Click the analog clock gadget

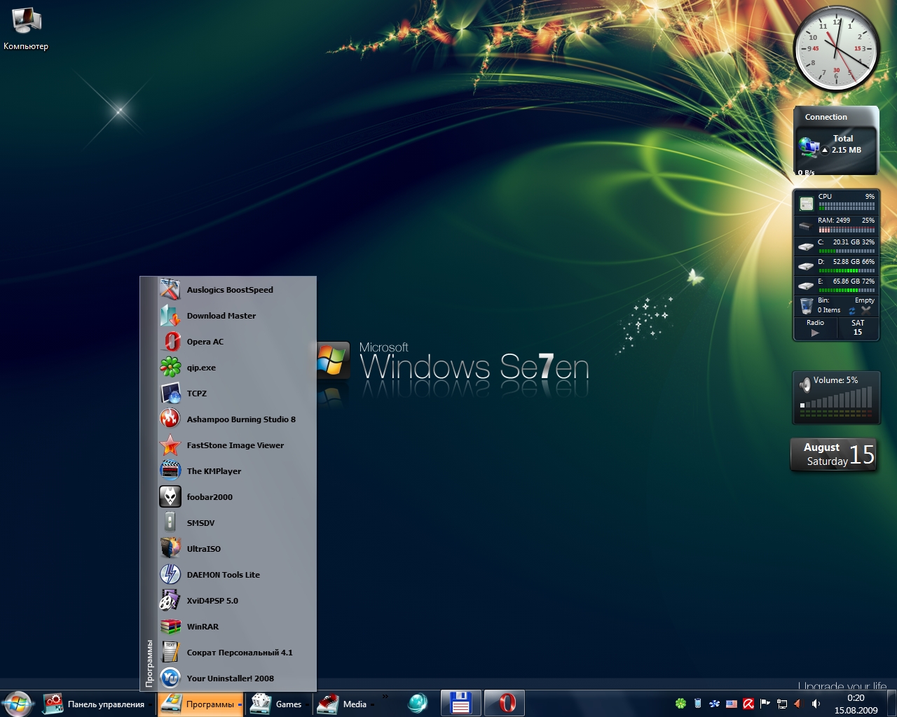[835, 49]
